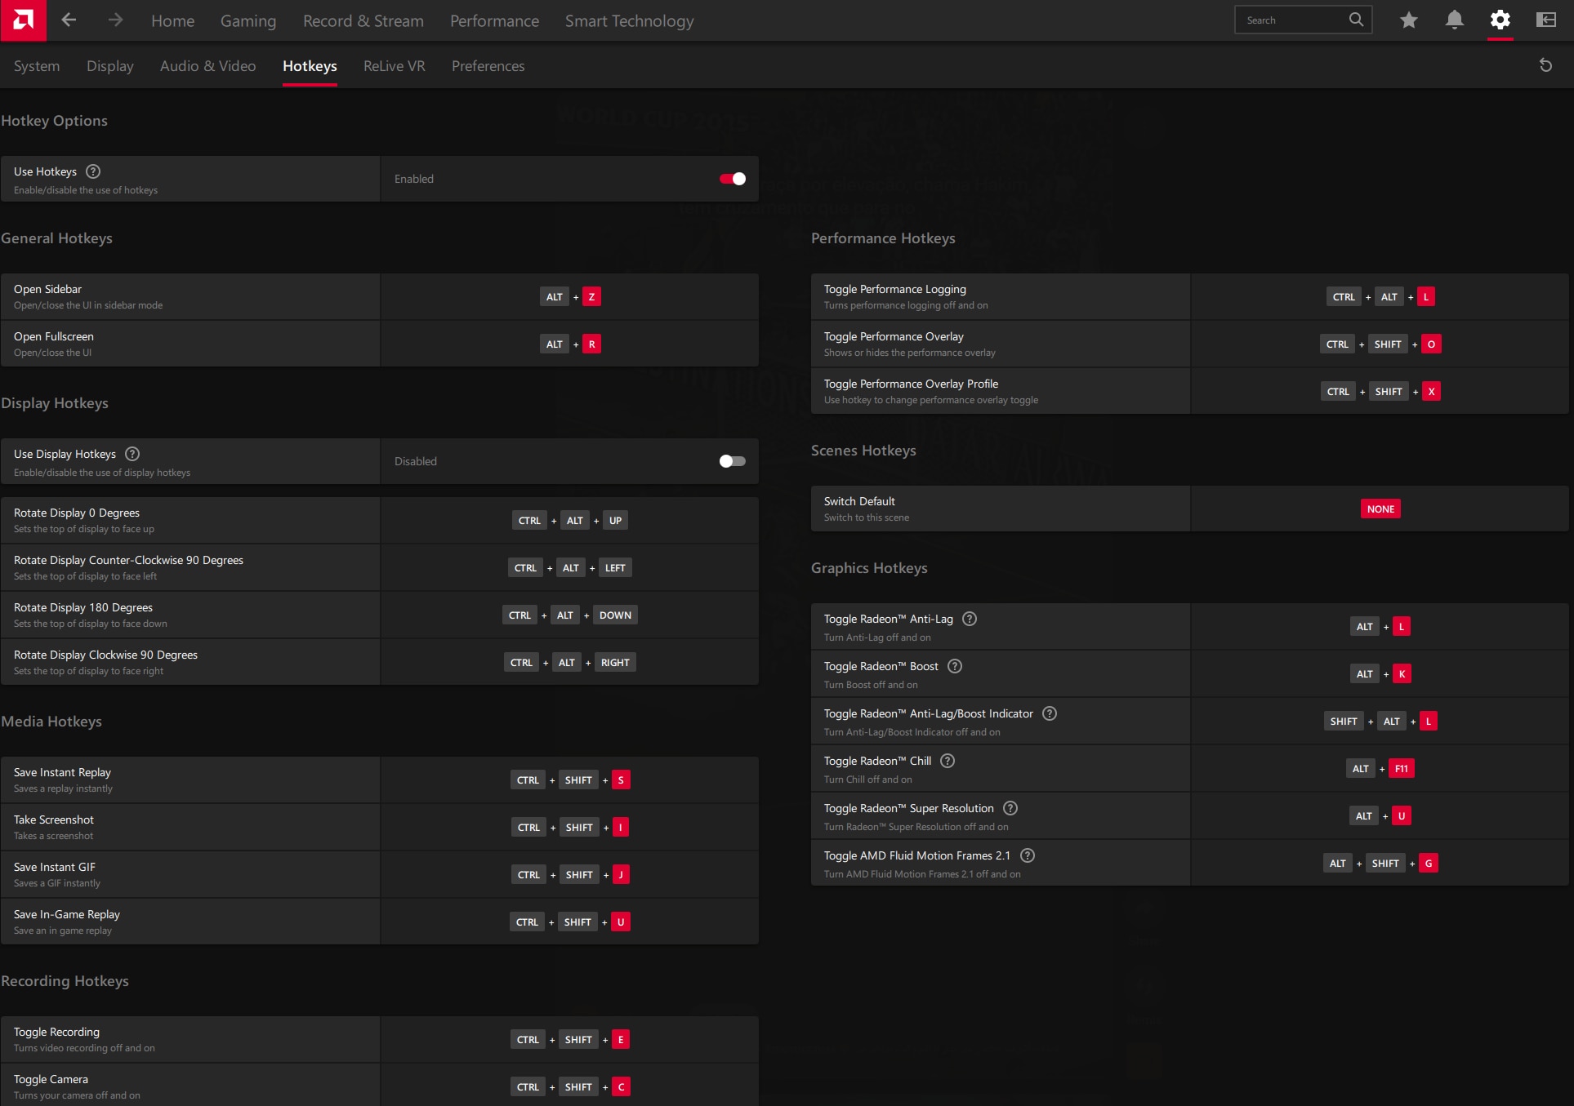This screenshot has width=1574, height=1106.
Task: Open Smart Technology menu
Action: (x=630, y=21)
